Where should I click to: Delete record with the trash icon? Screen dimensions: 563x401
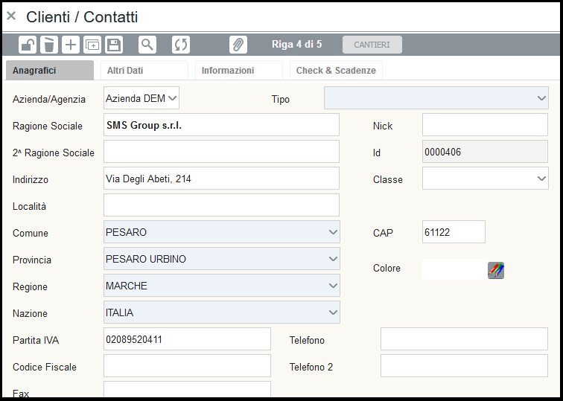(48, 45)
